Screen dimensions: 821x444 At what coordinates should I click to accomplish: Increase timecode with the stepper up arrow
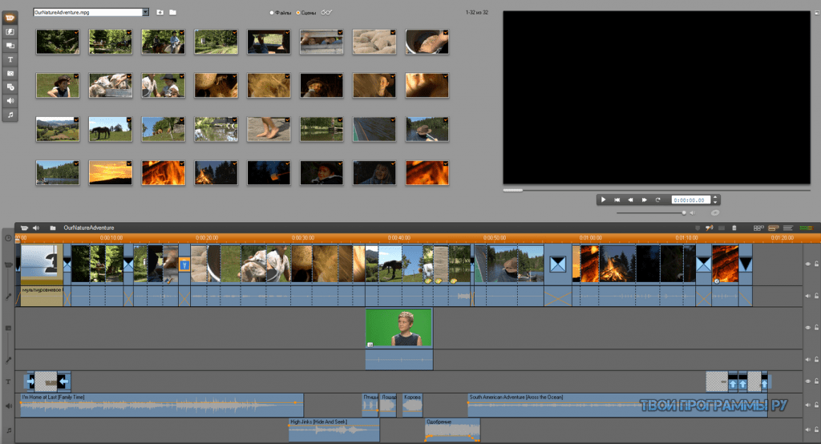click(x=715, y=197)
